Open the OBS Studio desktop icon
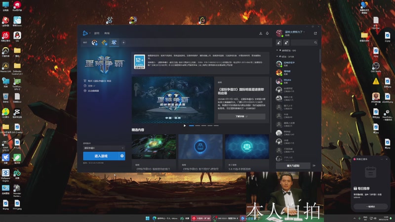 pyautogui.click(x=376, y=67)
